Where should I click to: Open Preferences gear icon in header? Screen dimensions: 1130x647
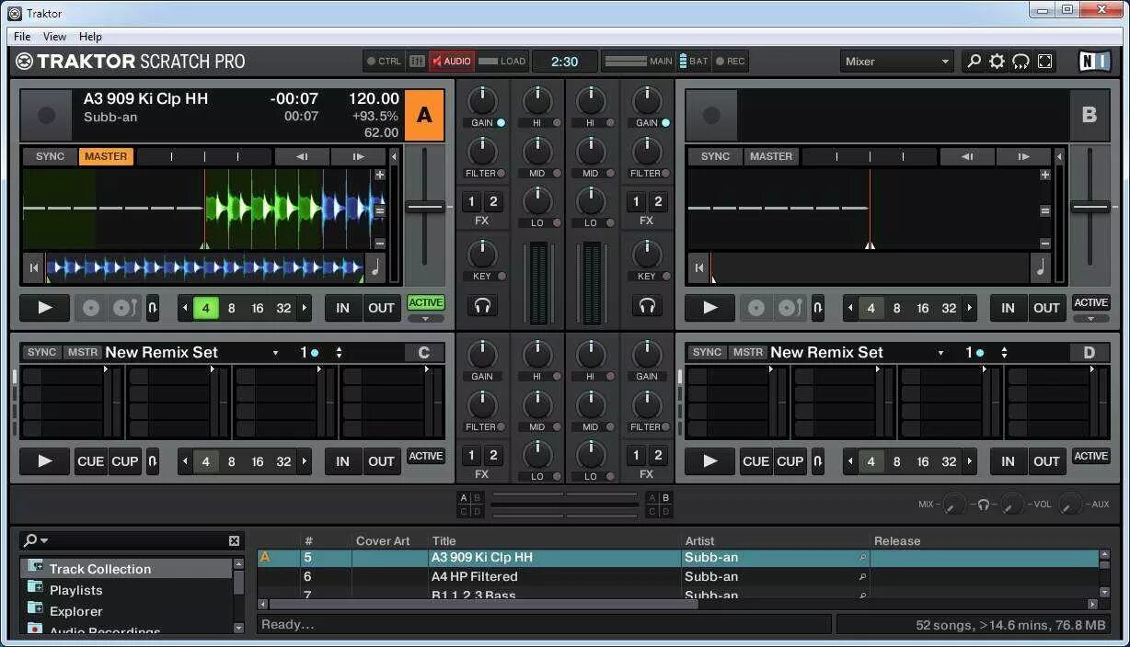[x=997, y=62]
